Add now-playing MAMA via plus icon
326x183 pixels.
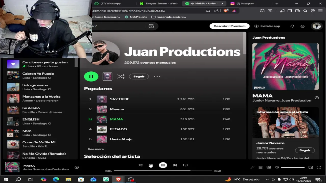click(77, 167)
